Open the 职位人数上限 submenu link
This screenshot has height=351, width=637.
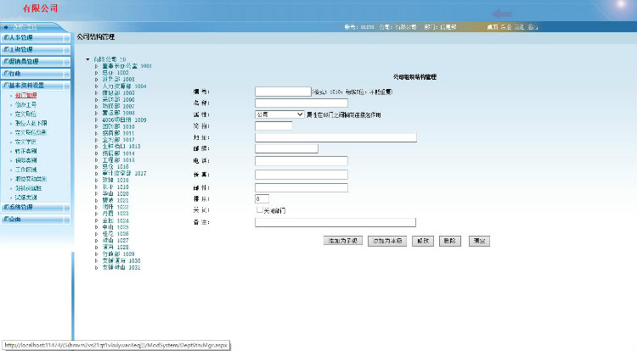point(31,123)
